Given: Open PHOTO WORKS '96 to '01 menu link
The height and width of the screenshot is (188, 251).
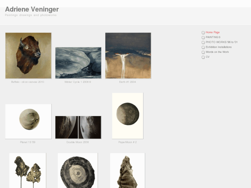Looking at the screenshot, I should click(222, 42).
